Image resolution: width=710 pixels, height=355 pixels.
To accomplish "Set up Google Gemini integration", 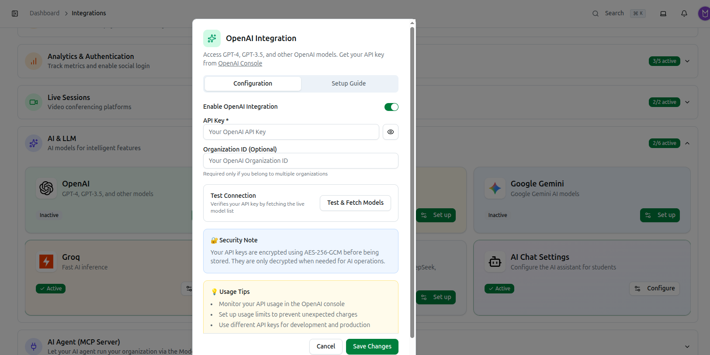I will [660, 215].
